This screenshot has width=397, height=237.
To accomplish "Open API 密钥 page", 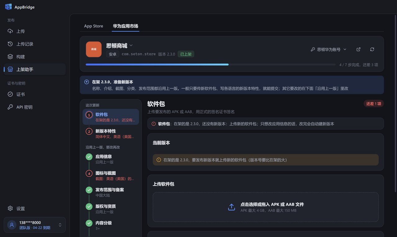I will [x=35, y=107].
